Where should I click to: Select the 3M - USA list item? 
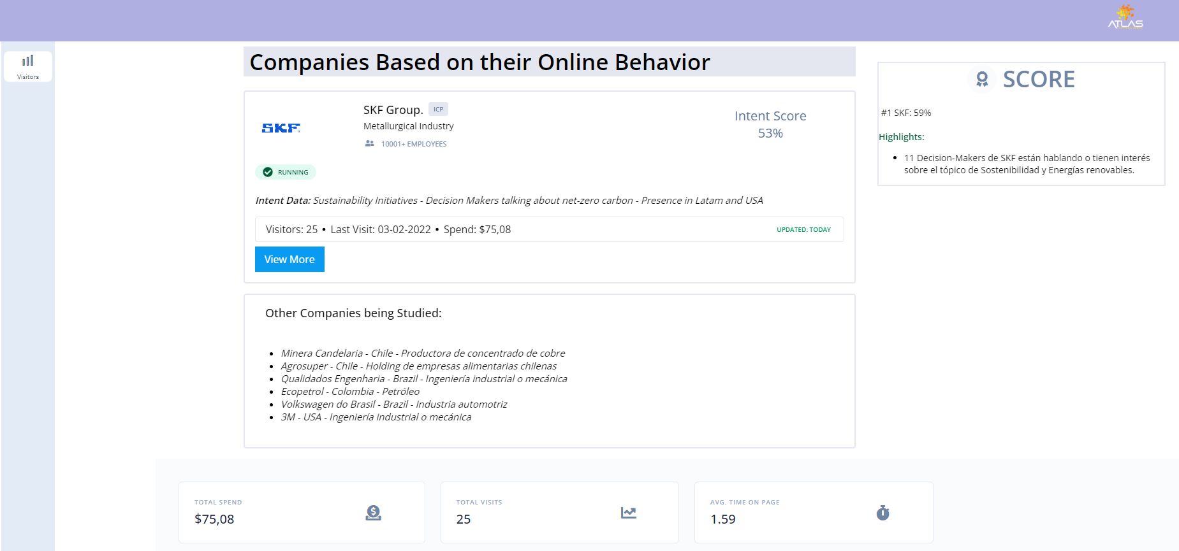point(376,417)
